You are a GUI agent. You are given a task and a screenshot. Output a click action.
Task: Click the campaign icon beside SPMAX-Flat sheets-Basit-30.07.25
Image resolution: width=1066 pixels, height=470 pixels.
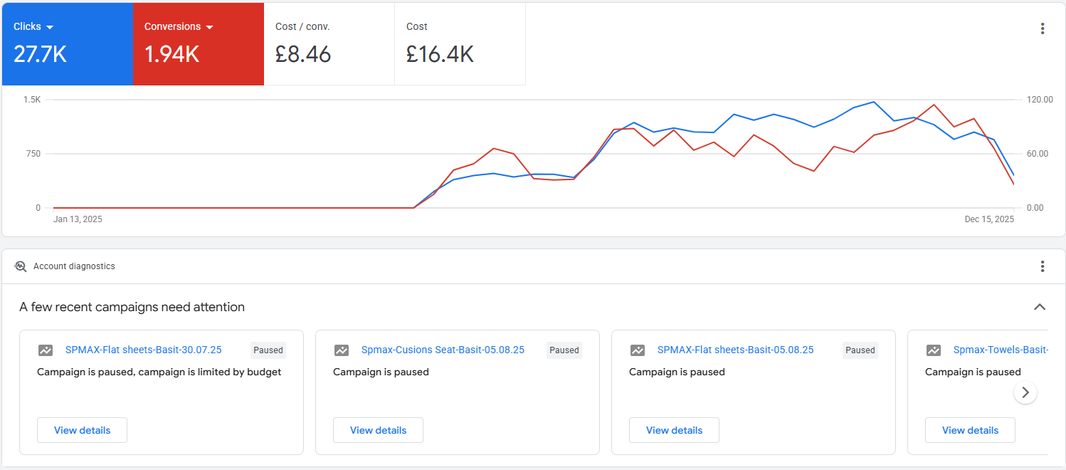46,350
